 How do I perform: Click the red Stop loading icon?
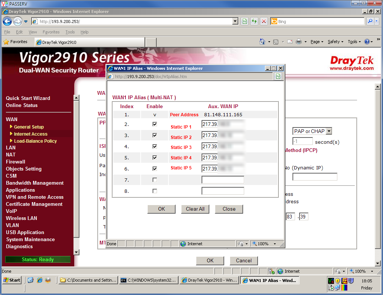264,22
